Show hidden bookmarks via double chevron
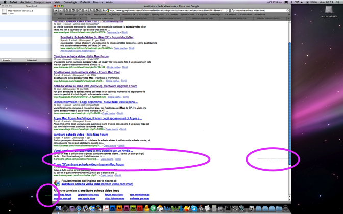This screenshot has width=343, height=214. pos(289,14)
